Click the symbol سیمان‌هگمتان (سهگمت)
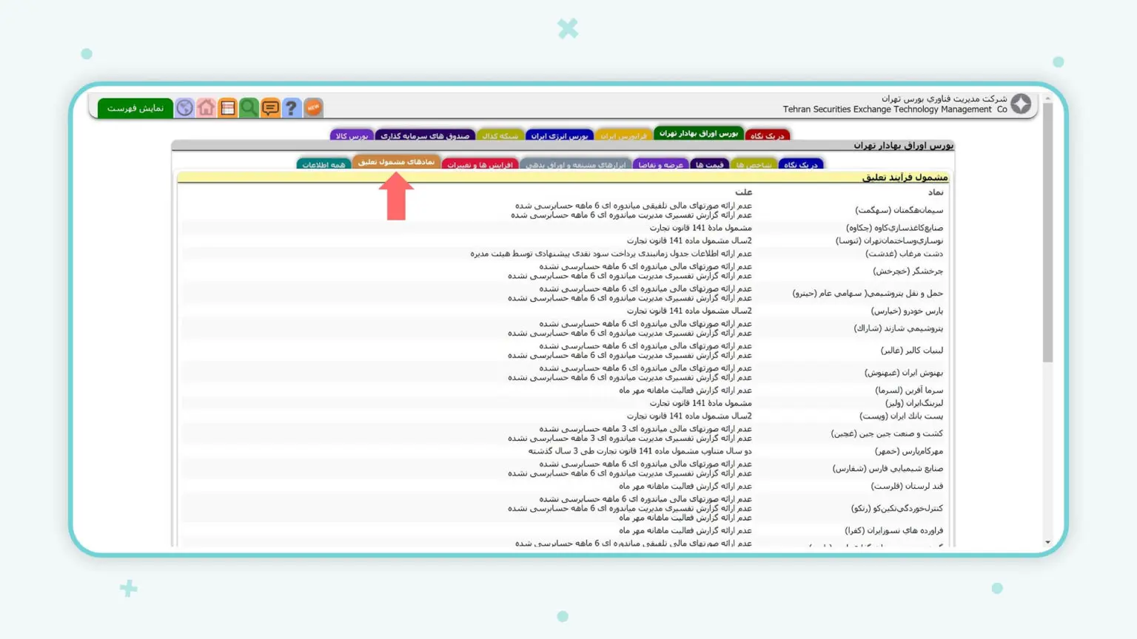Screen dimensions: 1137x639 click(x=899, y=211)
